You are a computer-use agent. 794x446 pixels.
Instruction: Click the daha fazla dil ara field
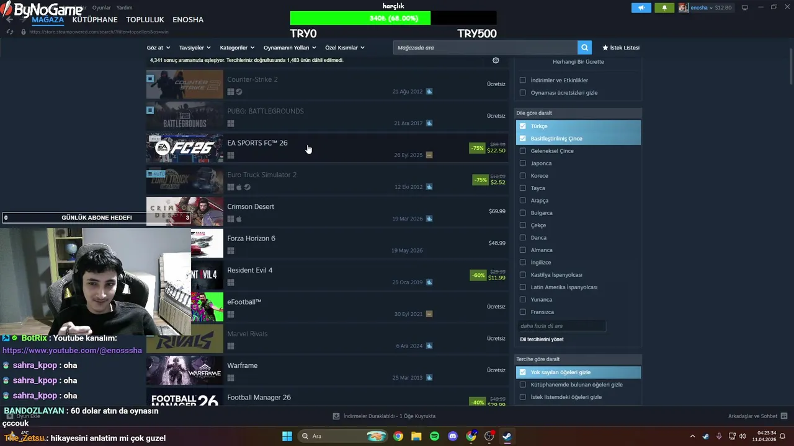coord(561,326)
